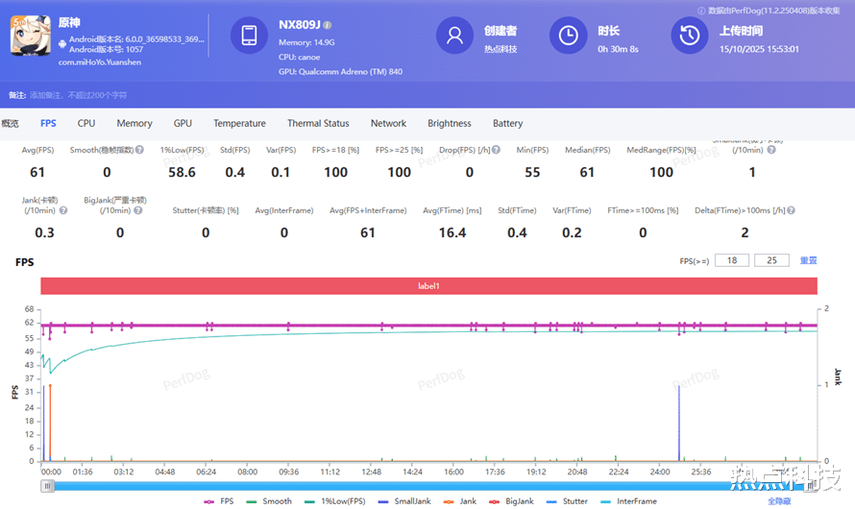The image size is (855, 509).
Task: Click the duration clock icon
Action: [568, 36]
